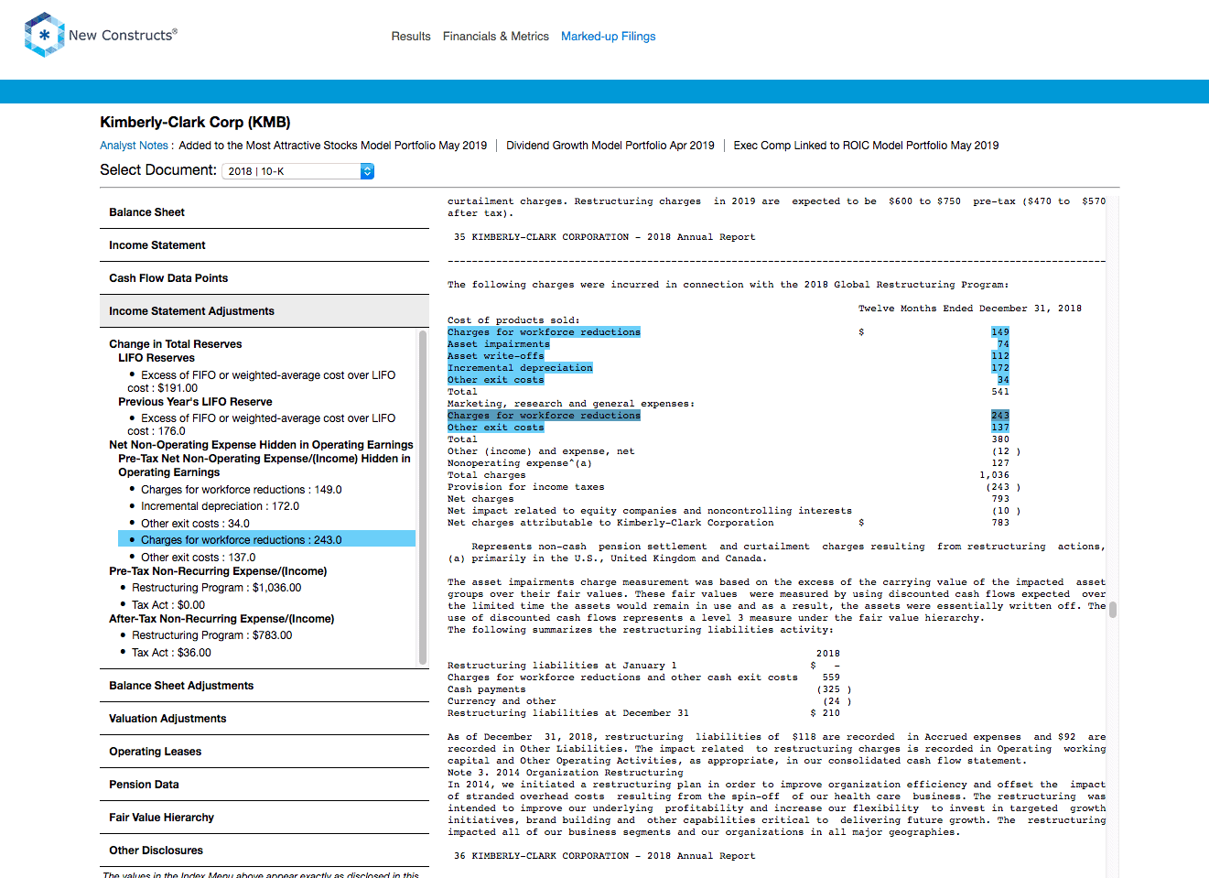Click the New Constructs logo icon

(x=44, y=35)
